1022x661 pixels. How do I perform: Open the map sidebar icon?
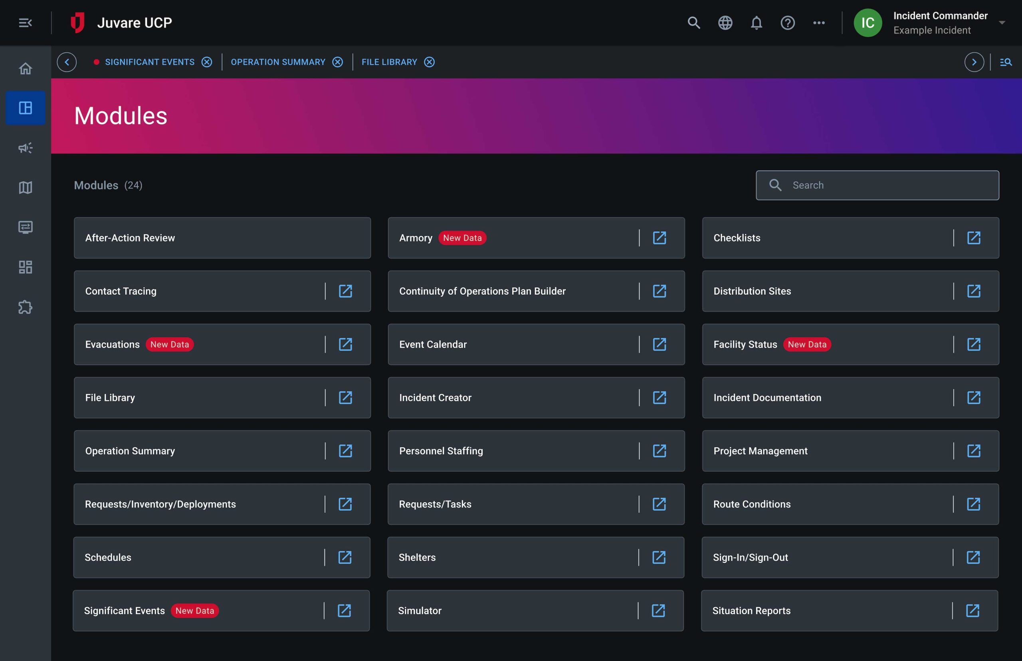click(25, 188)
